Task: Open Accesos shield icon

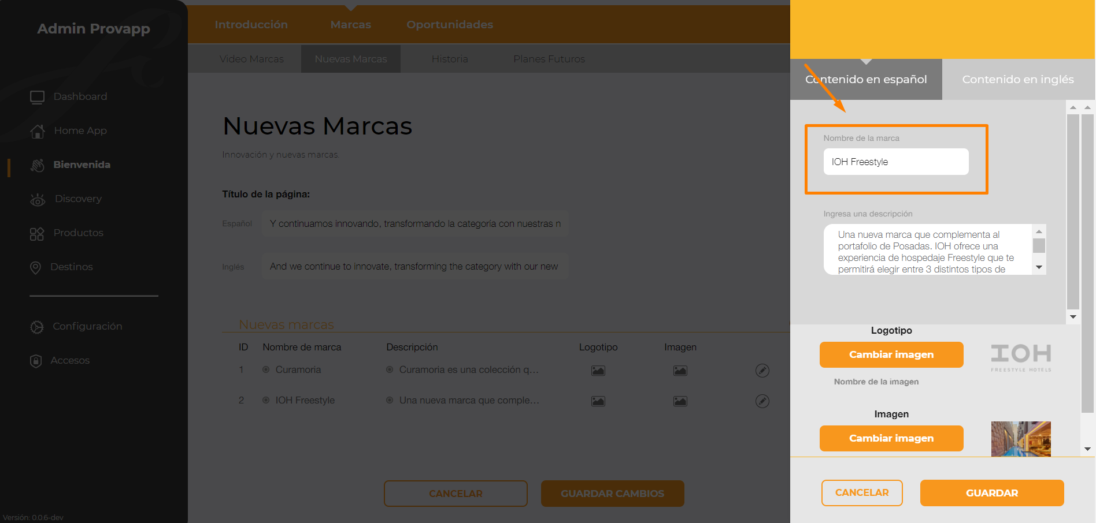Action: (x=36, y=361)
